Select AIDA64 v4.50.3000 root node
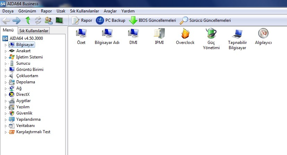Screen dimensions: 287x155 pyautogui.click(x=23, y=38)
